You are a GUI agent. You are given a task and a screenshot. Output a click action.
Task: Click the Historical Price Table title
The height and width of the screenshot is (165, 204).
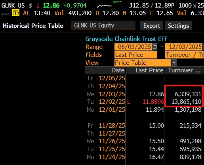tap(33, 25)
